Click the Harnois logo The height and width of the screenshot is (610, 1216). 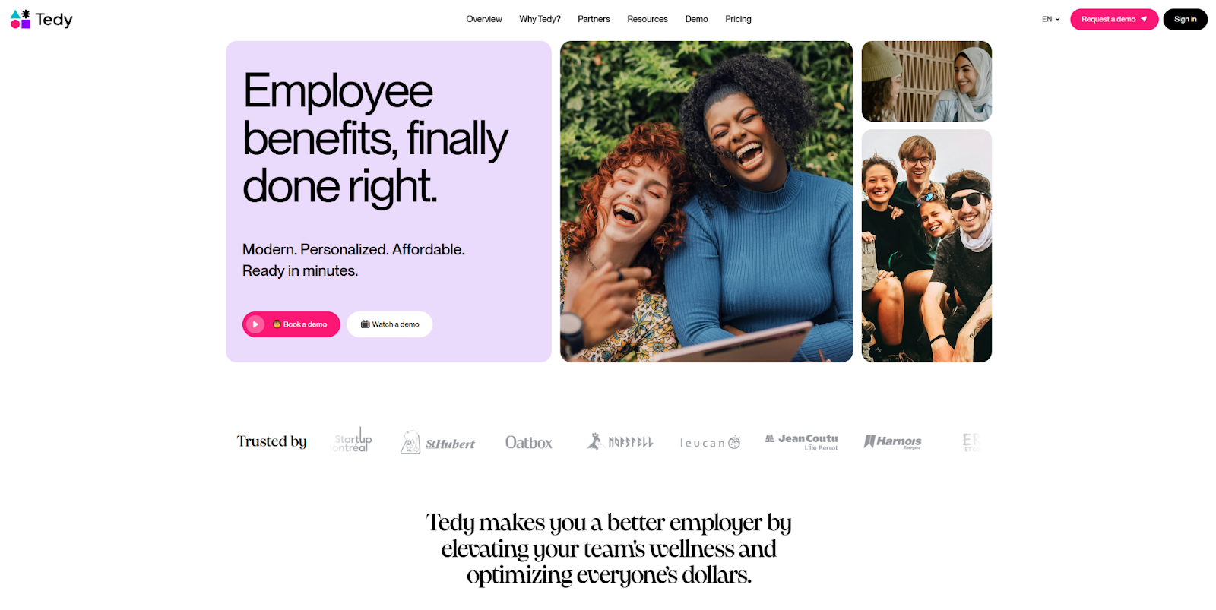[893, 441]
